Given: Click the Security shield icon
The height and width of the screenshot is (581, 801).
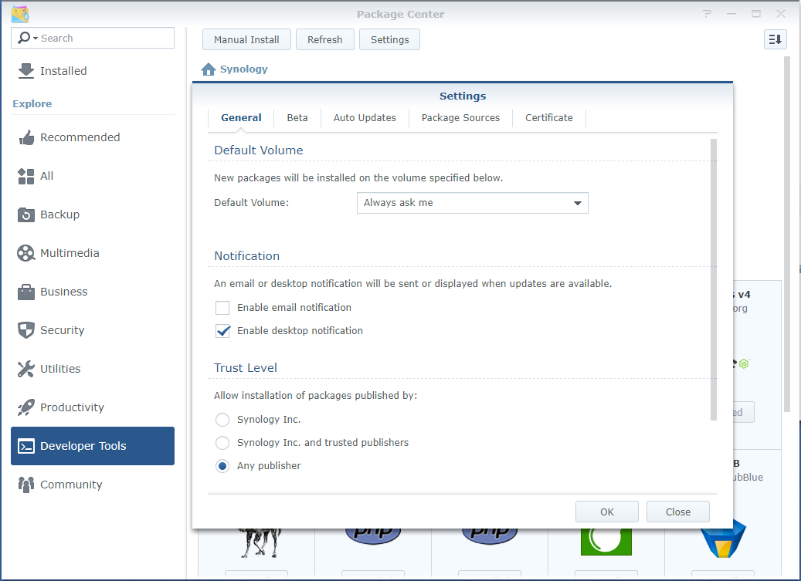Looking at the screenshot, I should click(x=26, y=330).
